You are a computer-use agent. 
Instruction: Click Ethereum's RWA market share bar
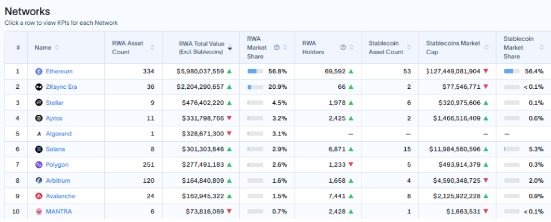[x=255, y=72]
